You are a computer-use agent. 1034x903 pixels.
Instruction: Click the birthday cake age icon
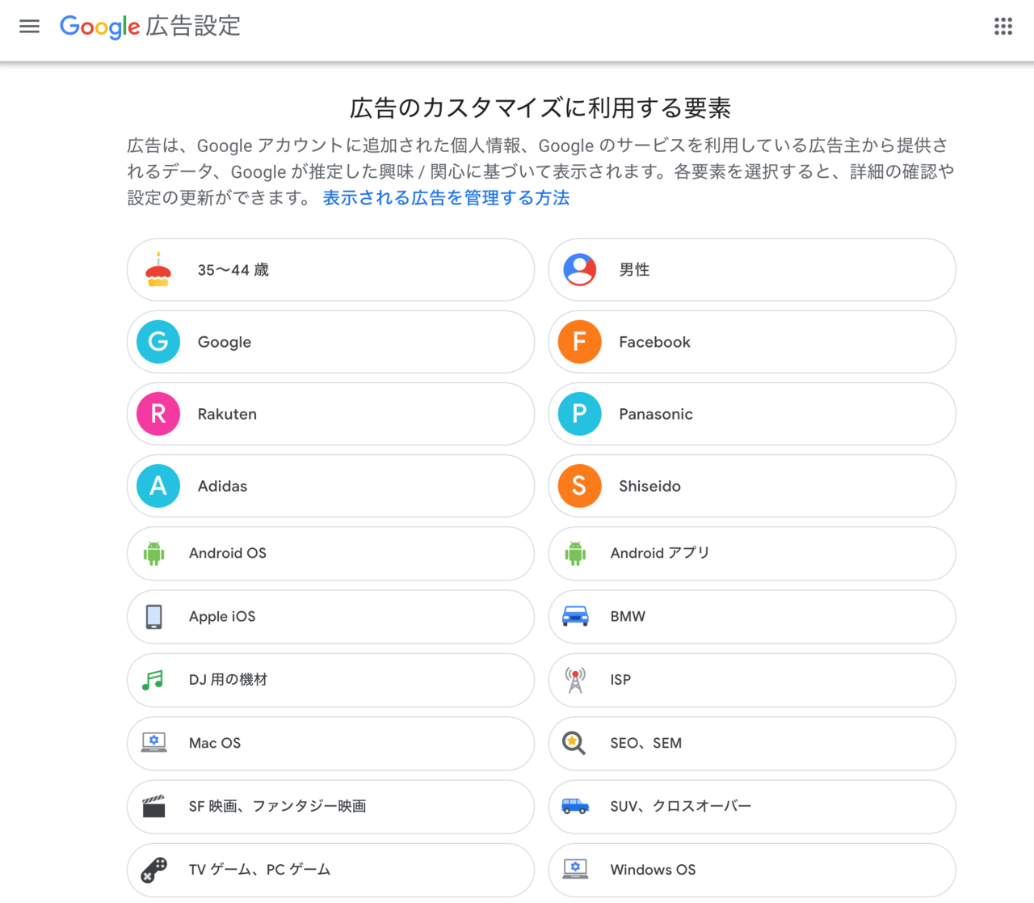coord(158,270)
